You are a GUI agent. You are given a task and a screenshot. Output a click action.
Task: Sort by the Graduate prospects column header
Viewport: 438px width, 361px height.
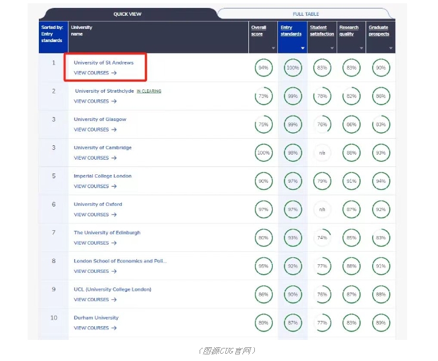[x=379, y=31]
